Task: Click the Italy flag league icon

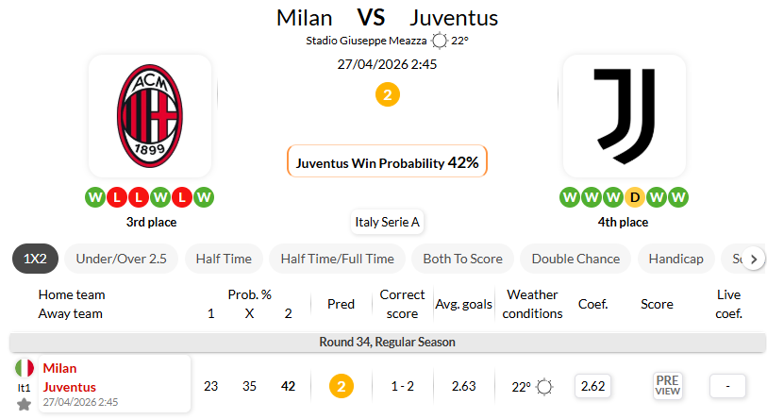Action: click(24, 368)
